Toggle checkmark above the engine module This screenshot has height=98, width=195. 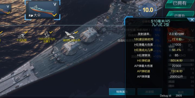[x=51, y=32]
